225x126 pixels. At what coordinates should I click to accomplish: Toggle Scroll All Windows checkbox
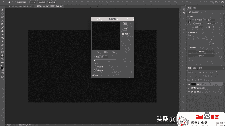(15, 2)
